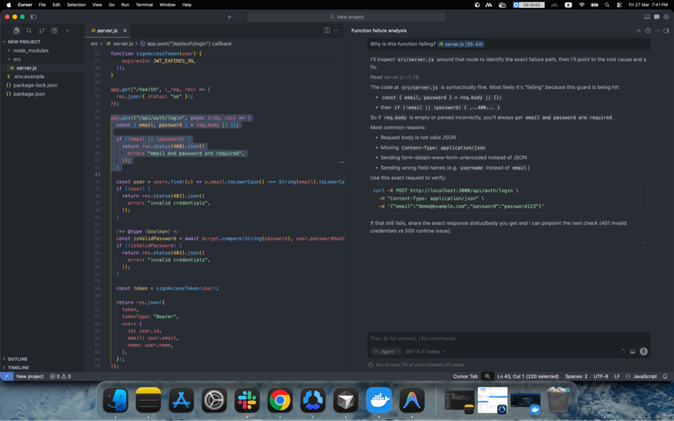
Task: Collapse the src folder
Action: 17,59
